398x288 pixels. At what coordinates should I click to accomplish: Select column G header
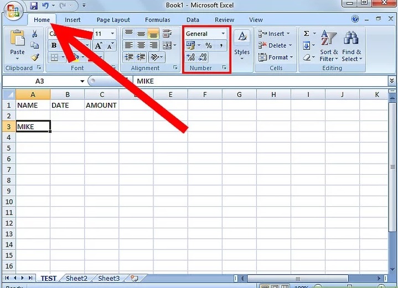point(239,95)
